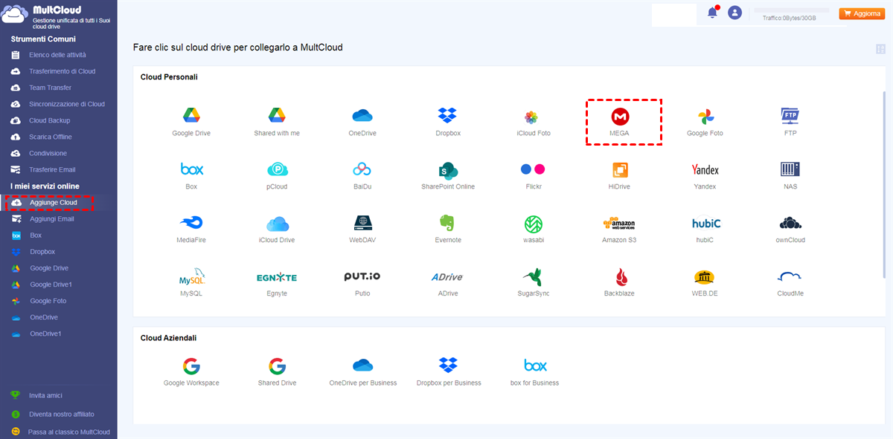Viewport: 893px width, 439px height.
Task: Choose box for Business
Action: pyautogui.click(x=535, y=365)
